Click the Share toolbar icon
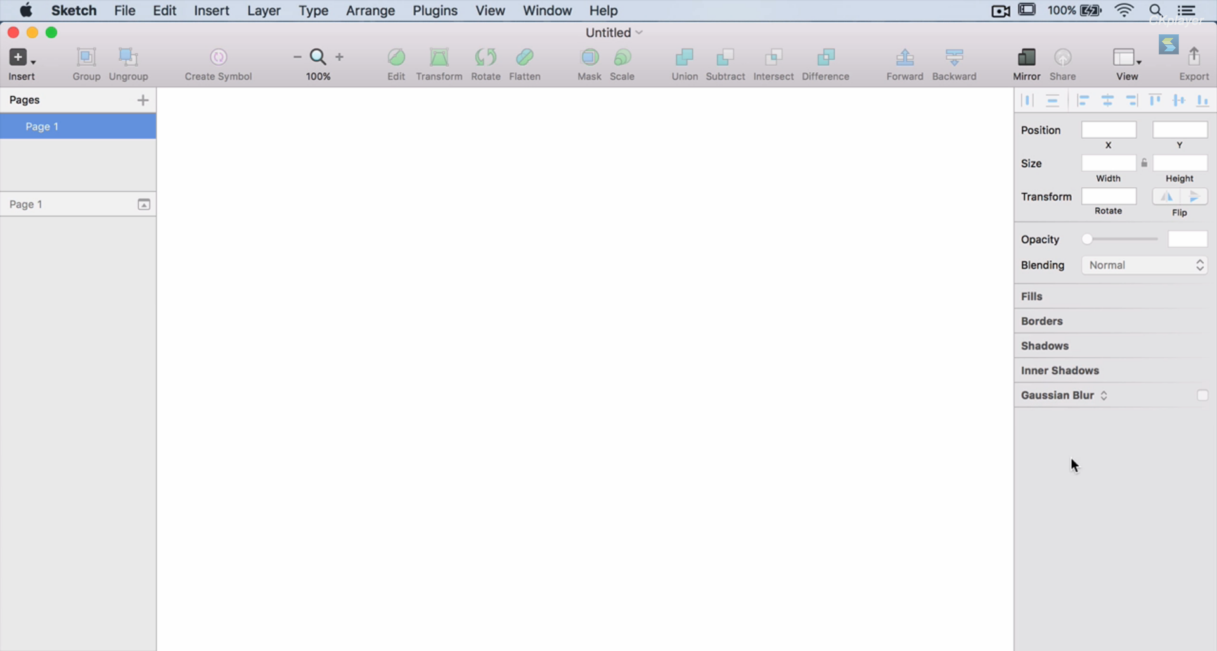Viewport: 1217px width, 651px height. pos(1062,57)
